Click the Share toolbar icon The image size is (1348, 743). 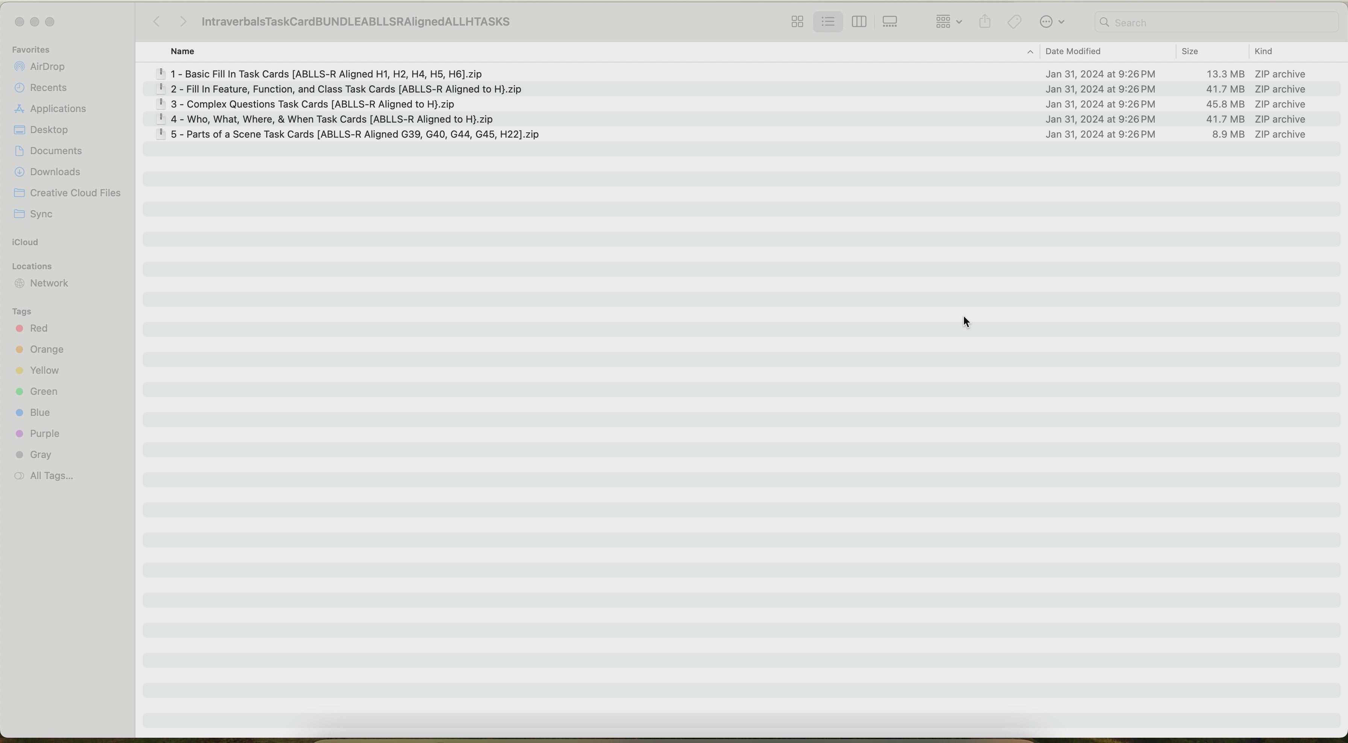985,22
